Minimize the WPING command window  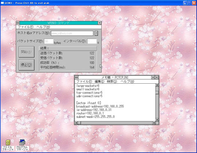coord(100,23)
